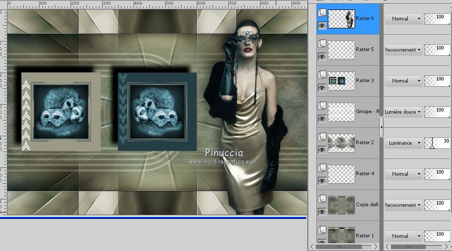Open Raster 2 Luminance blend dropdown
452x251 pixels.
[x=403, y=143]
